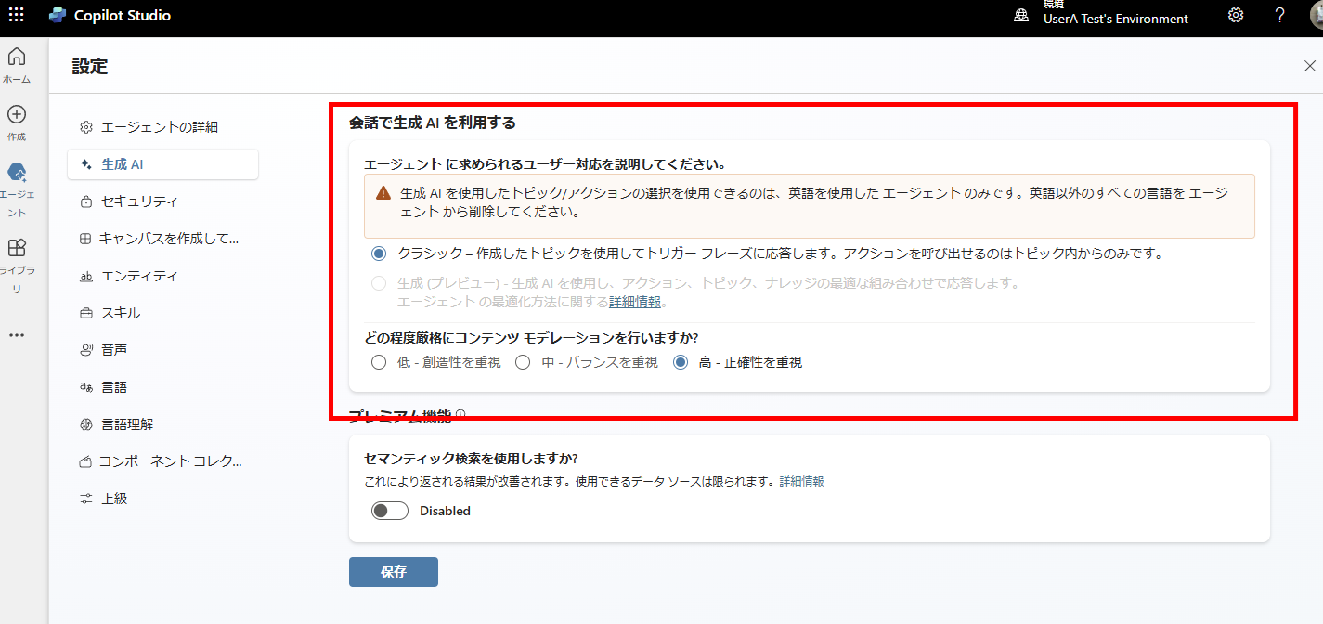Click the 保存 button to save settings
Image resolution: width=1323 pixels, height=624 pixels.
[393, 571]
